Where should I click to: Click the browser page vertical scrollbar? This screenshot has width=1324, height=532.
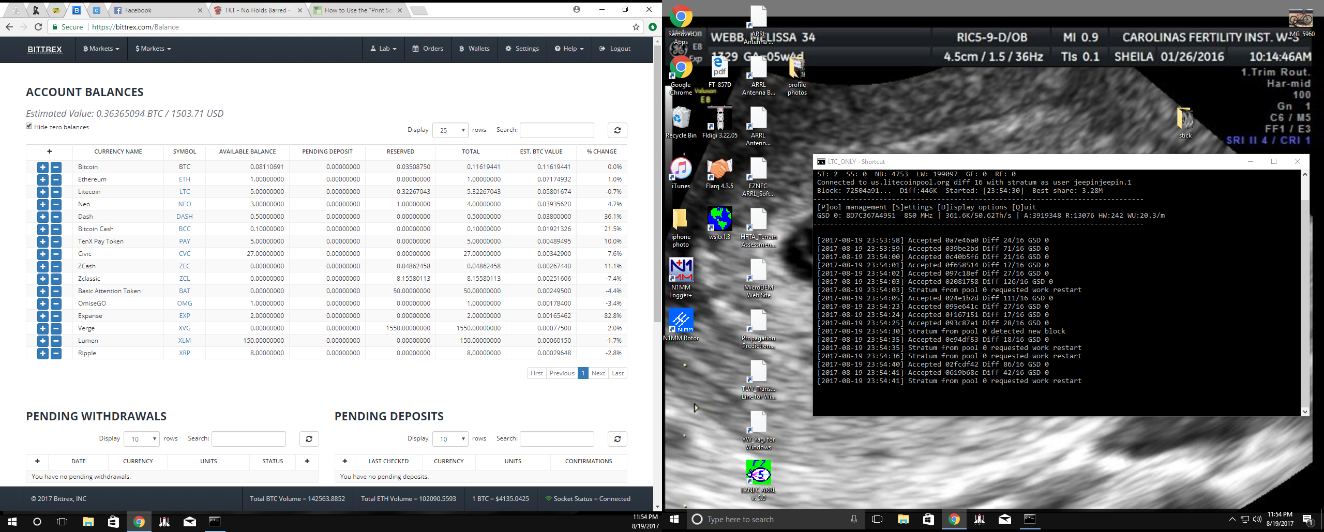(657, 184)
